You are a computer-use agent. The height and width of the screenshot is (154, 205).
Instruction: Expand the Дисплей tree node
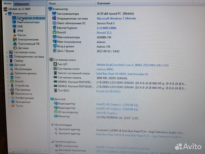pyautogui.click(x=7, y=65)
